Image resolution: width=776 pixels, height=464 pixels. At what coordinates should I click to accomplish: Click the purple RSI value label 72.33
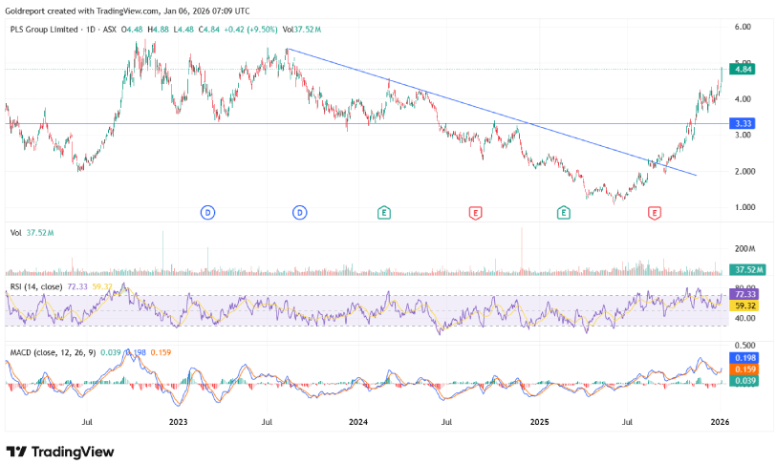(741, 297)
